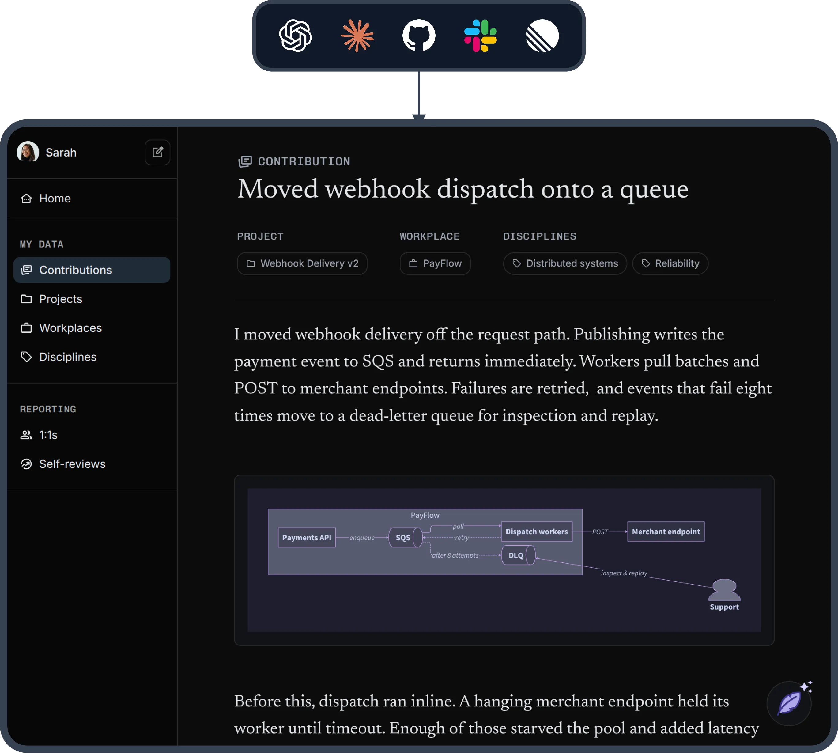Viewport: 838px width, 753px height.
Task: Click the GitHub octocat icon
Action: (x=419, y=36)
